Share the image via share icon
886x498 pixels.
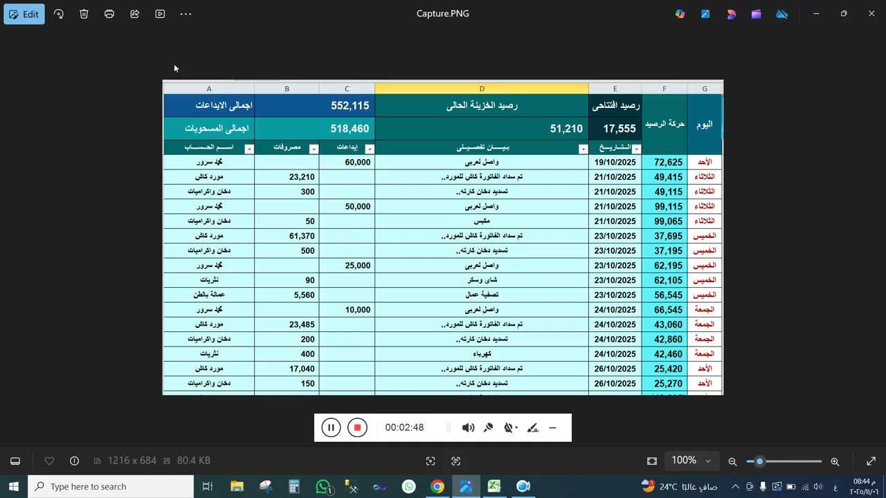click(135, 14)
